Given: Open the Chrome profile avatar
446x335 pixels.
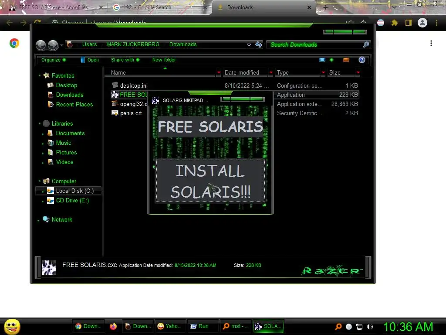Looking at the screenshot, I should pos(422,23).
